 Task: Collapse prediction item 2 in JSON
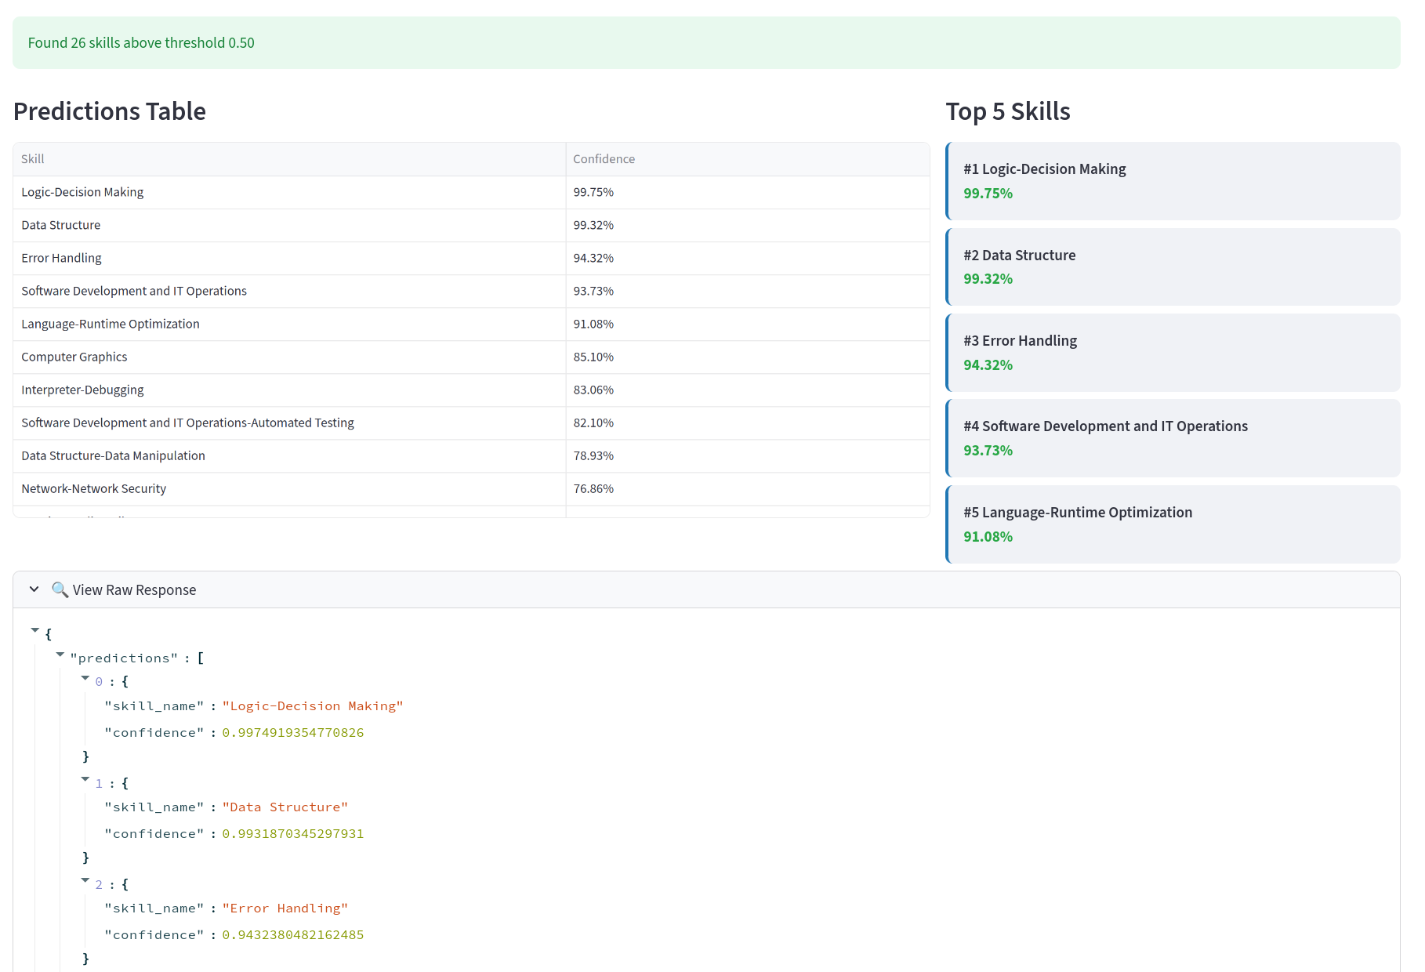point(85,881)
